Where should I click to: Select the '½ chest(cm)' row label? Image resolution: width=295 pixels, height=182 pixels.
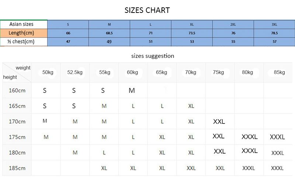coord(21,41)
